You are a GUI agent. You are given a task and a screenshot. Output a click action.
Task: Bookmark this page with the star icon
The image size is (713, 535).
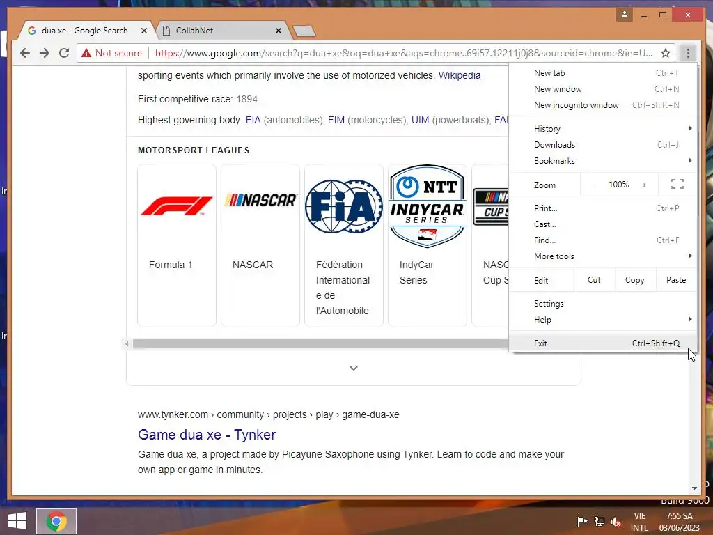666,53
